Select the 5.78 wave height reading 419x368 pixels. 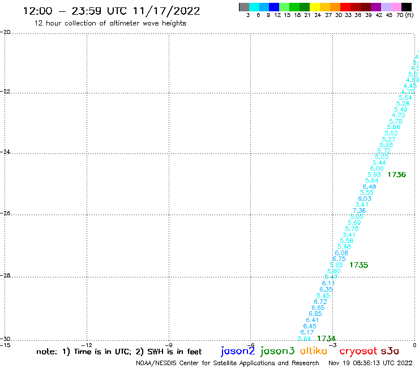[x=396, y=121]
